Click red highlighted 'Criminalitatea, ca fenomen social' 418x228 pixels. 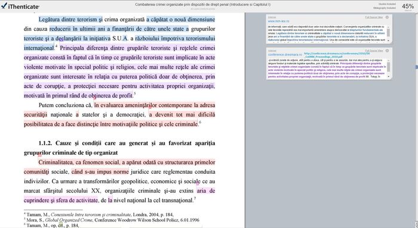point(79,162)
